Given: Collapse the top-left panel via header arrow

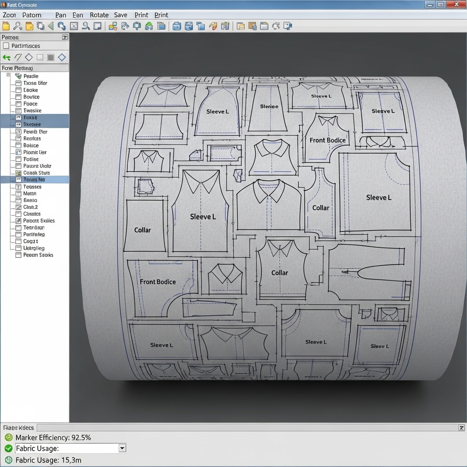Looking at the screenshot, I should tap(65, 37).
